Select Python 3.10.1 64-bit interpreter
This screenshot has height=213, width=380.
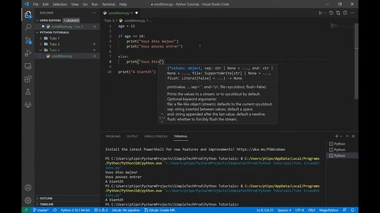[x=75, y=210]
